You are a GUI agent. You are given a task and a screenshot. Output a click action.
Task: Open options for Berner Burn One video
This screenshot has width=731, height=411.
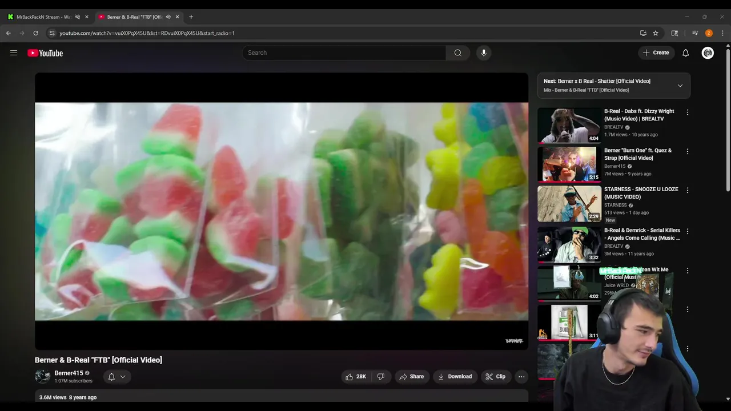[x=687, y=152]
